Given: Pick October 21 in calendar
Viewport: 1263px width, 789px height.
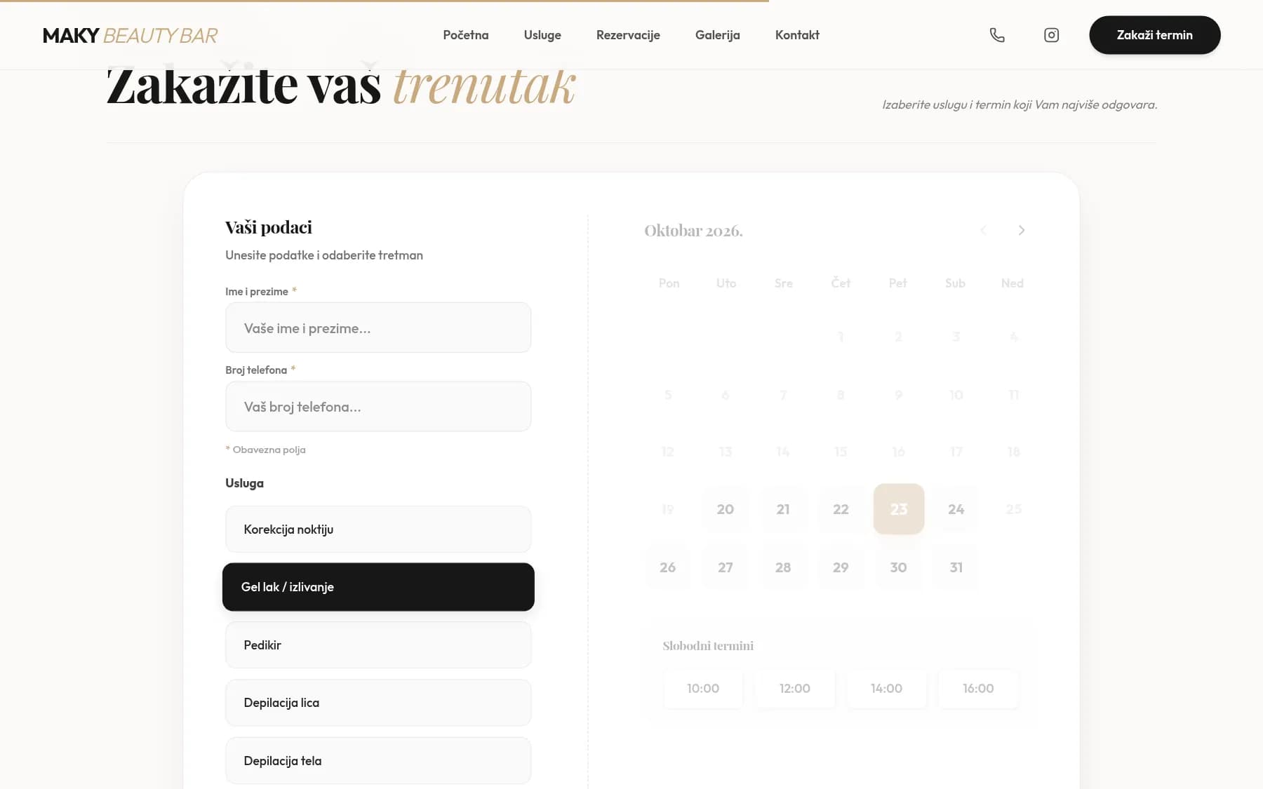Looking at the screenshot, I should pyautogui.click(x=783, y=509).
